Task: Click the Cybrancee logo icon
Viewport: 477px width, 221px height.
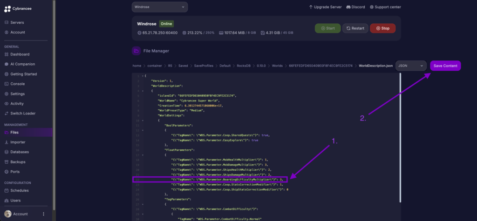Action: [x=7, y=7]
